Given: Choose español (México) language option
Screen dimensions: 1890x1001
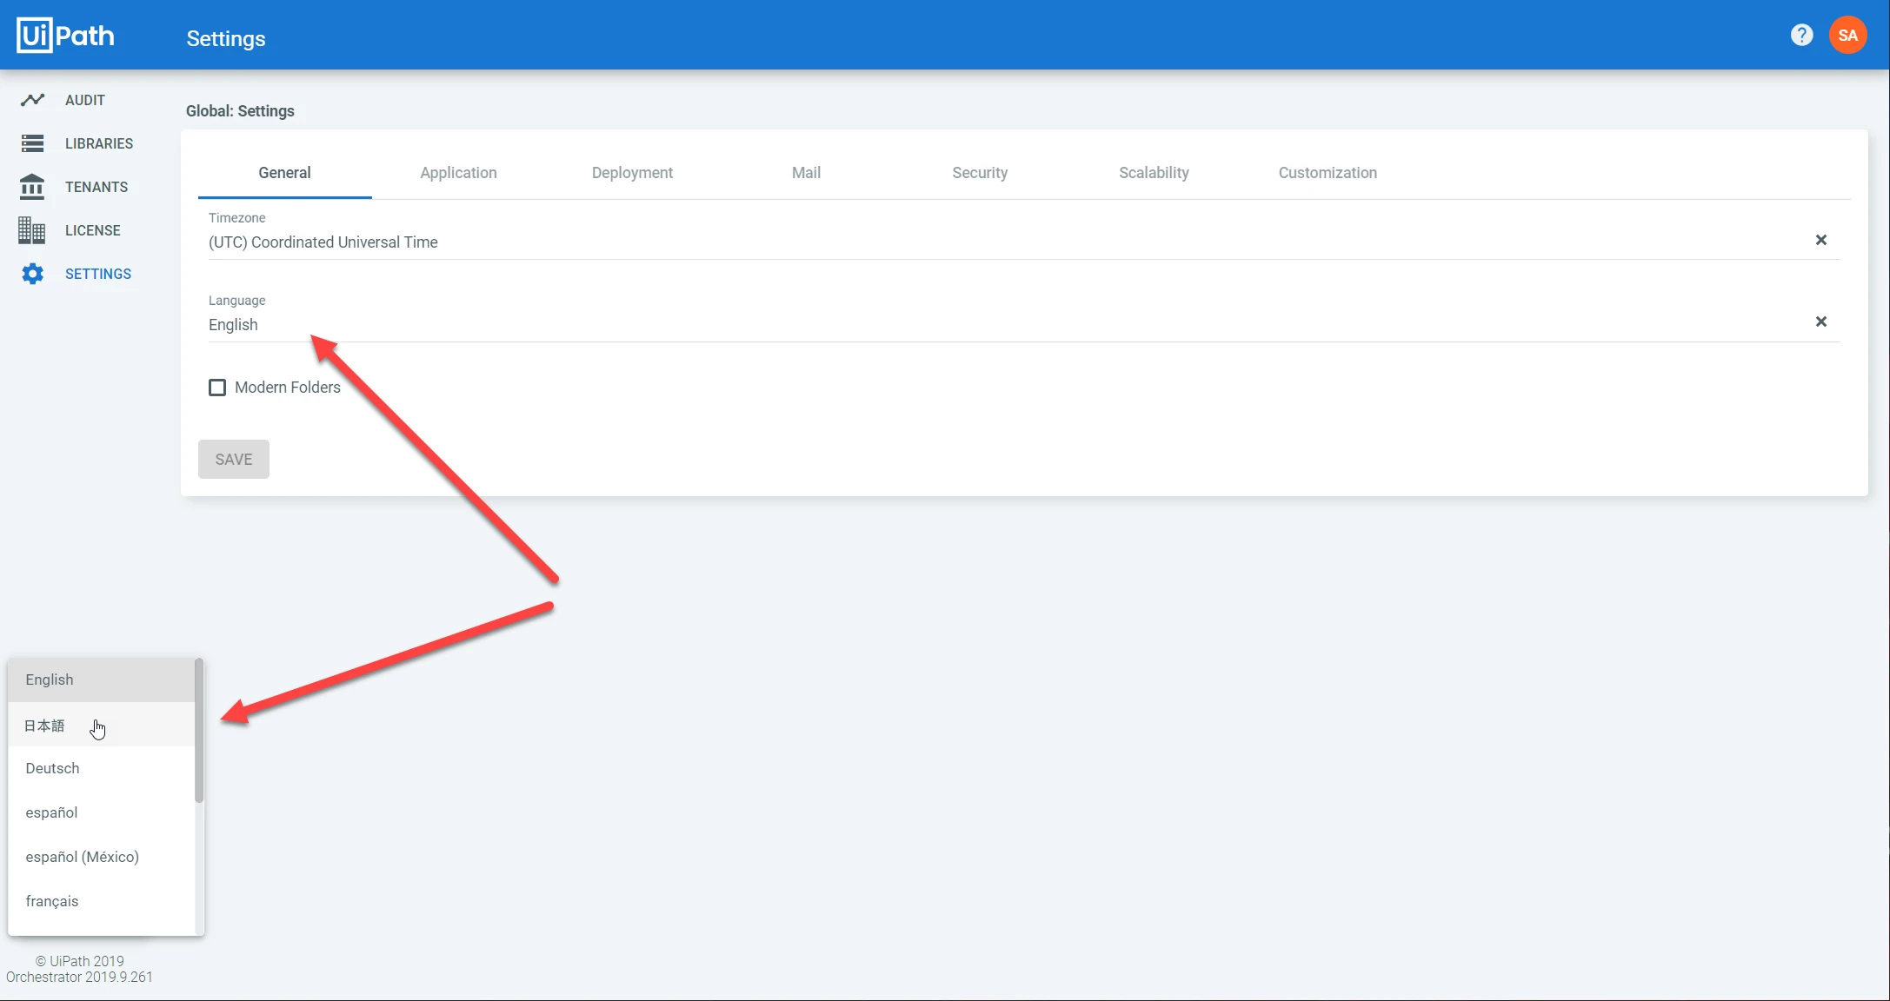Looking at the screenshot, I should click(102, 857).
